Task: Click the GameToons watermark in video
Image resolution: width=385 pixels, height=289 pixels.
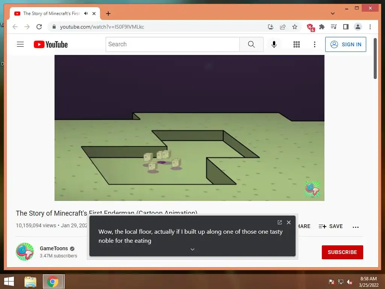Action: click(312, 189)
